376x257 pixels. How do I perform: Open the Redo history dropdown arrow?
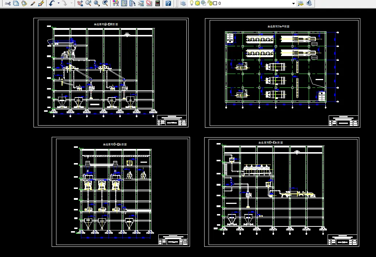point(71,3)
